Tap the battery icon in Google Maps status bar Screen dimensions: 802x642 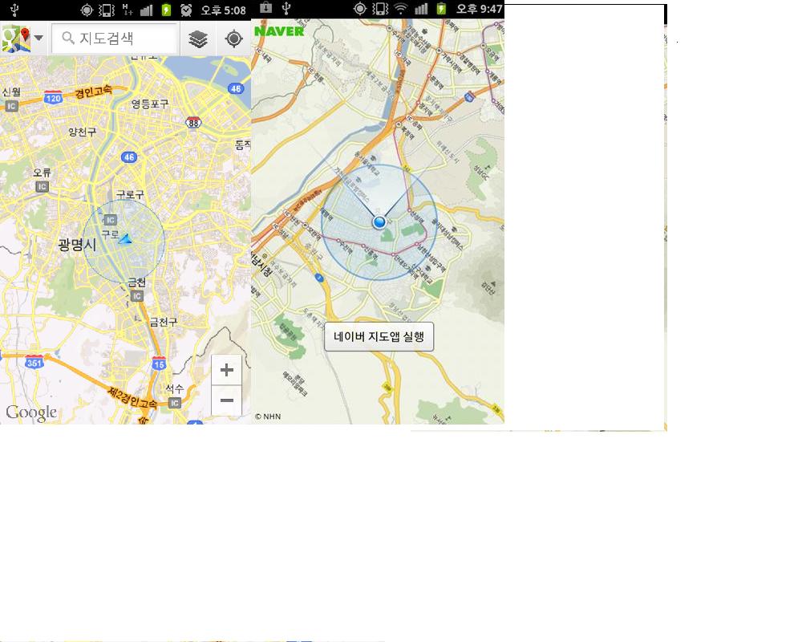coord(166,10)
